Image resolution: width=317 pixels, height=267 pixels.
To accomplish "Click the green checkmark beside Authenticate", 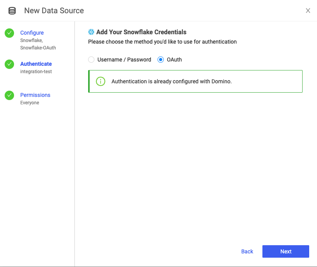I will pos(9,64).
